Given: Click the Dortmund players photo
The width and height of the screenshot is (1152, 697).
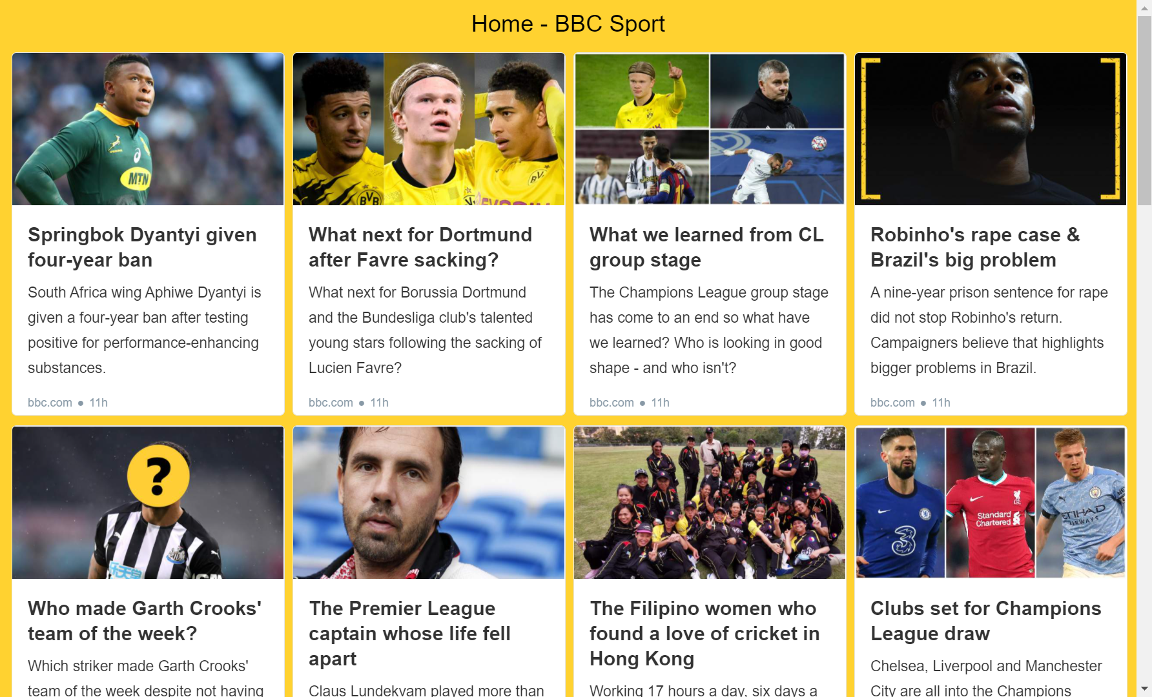Looking at the screenshot, I should [429, 129].
